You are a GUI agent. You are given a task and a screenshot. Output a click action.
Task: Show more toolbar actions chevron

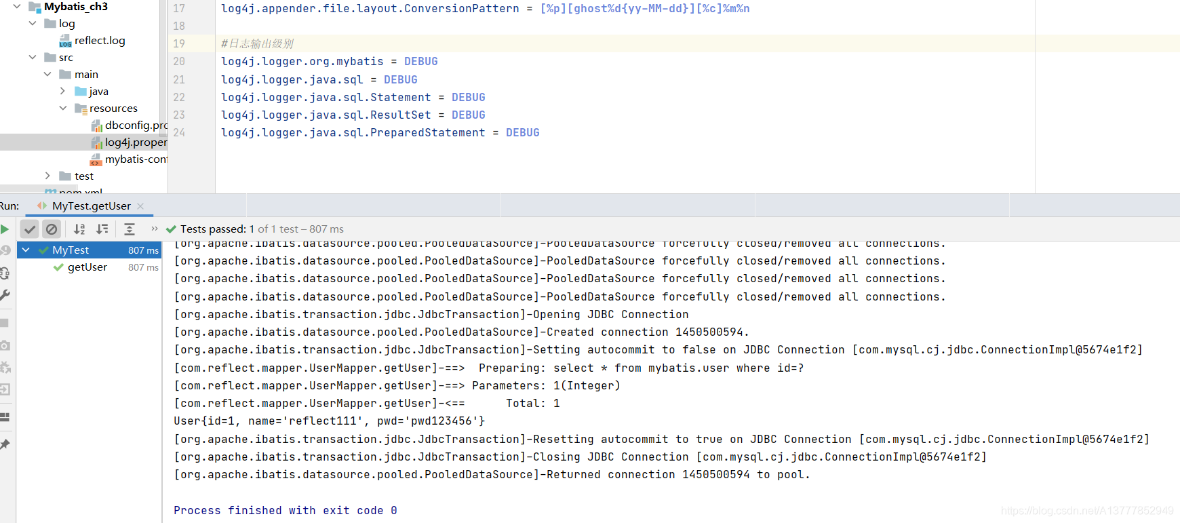154,229
